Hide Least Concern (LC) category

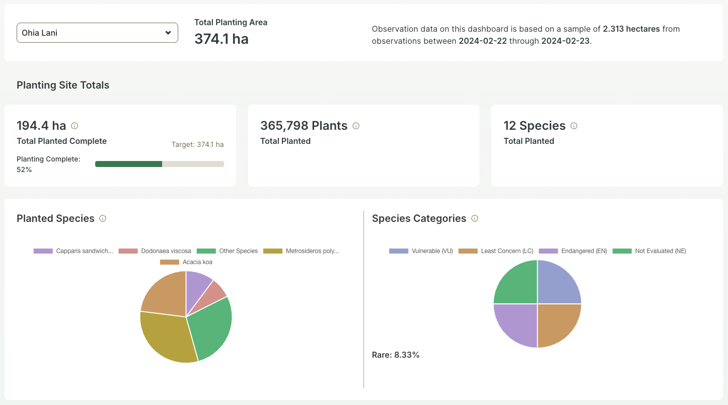[x=495, y=251]
